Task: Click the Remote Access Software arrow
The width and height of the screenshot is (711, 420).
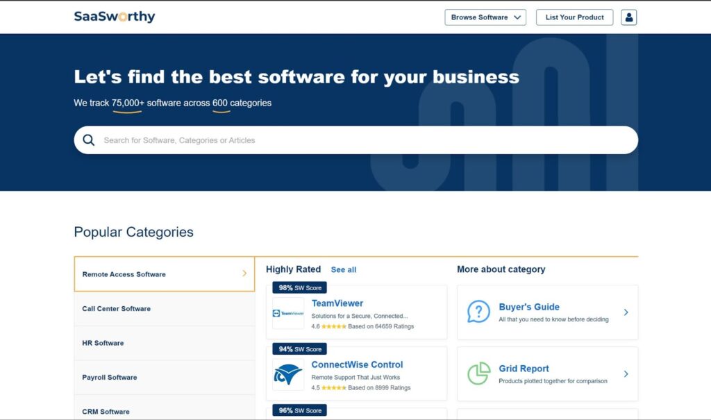Action: click(x=244, y=274)
